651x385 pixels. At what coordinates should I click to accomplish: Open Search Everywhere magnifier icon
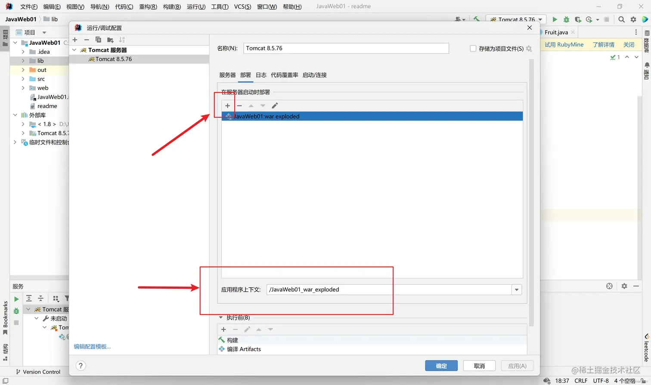[x=621, y=19]
